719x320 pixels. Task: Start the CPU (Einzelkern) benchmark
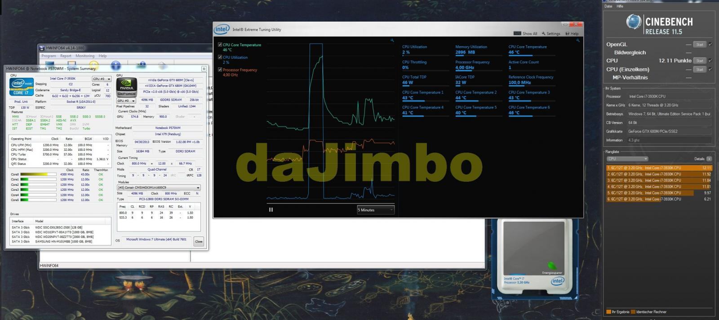point(700,70)
